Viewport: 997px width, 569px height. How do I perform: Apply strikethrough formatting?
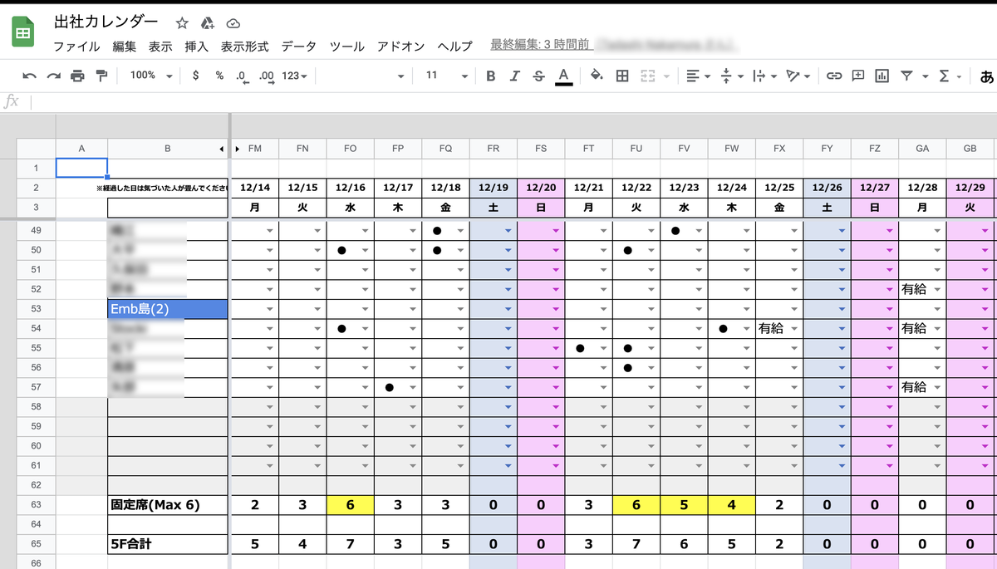tap(537, 76)
